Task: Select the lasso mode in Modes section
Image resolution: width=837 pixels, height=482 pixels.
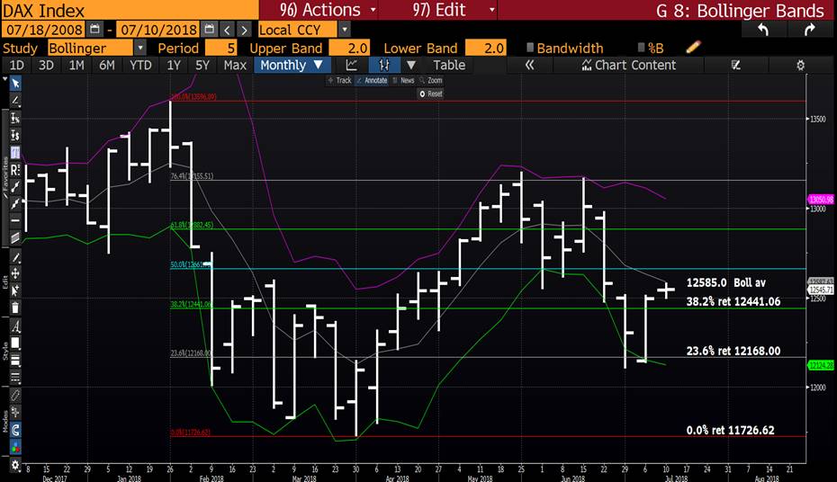Action: pyautogui.click(x=15, y=395)
